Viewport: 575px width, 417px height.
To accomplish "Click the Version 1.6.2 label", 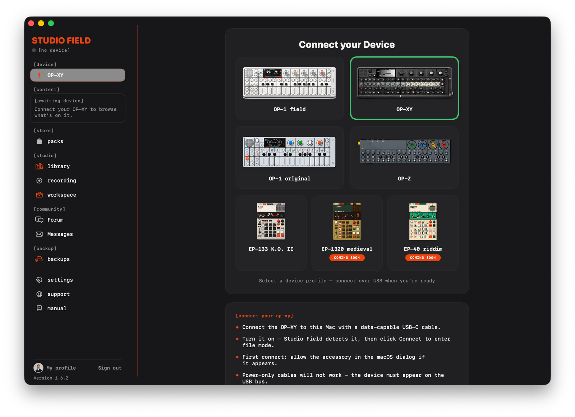I will pos(51,378).
